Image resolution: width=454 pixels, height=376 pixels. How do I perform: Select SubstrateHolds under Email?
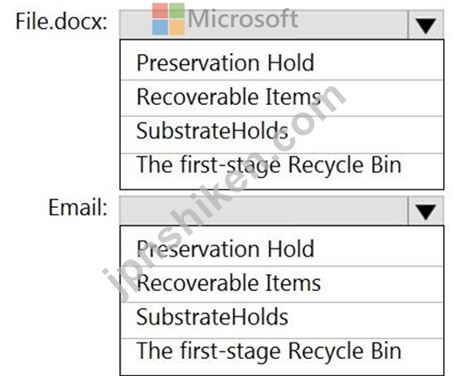tap(282, 321)
